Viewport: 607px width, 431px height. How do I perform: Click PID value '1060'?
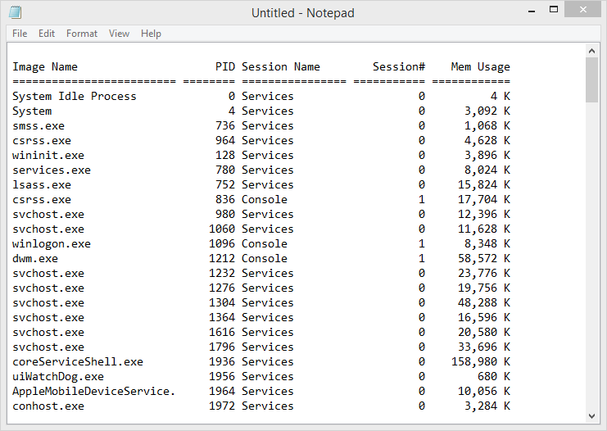click(x=222, y=229)
